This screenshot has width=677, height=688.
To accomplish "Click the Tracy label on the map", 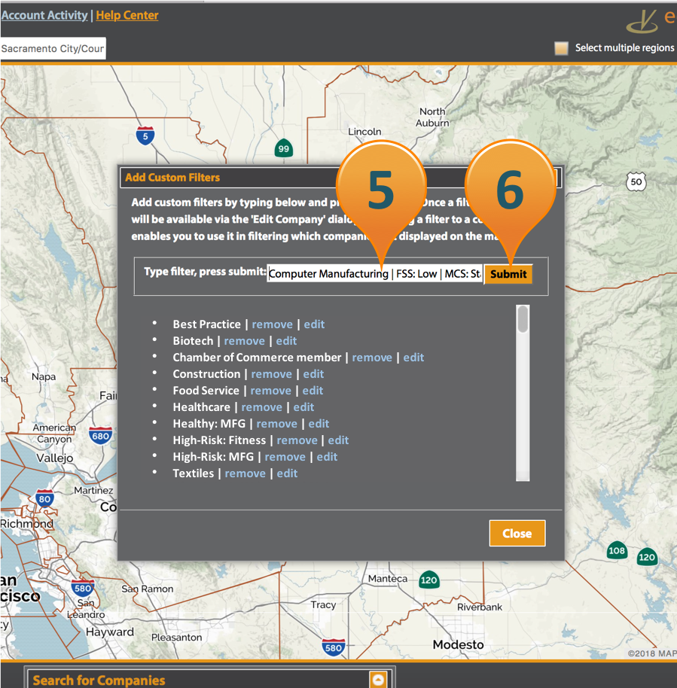I will click(324, 605).
